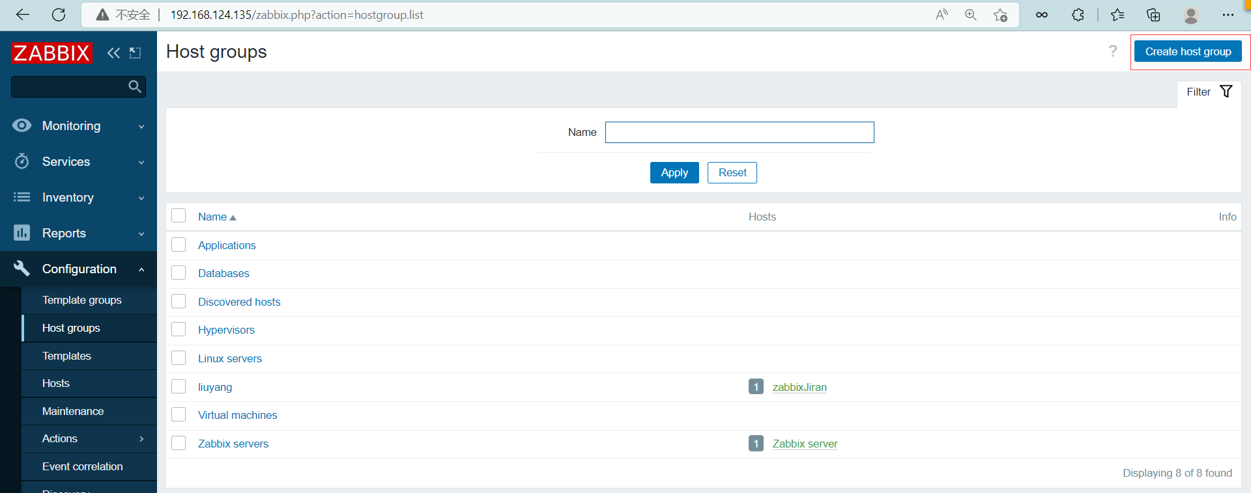
Task: Check the Hypervisors row checkbox
Action: 179,329
